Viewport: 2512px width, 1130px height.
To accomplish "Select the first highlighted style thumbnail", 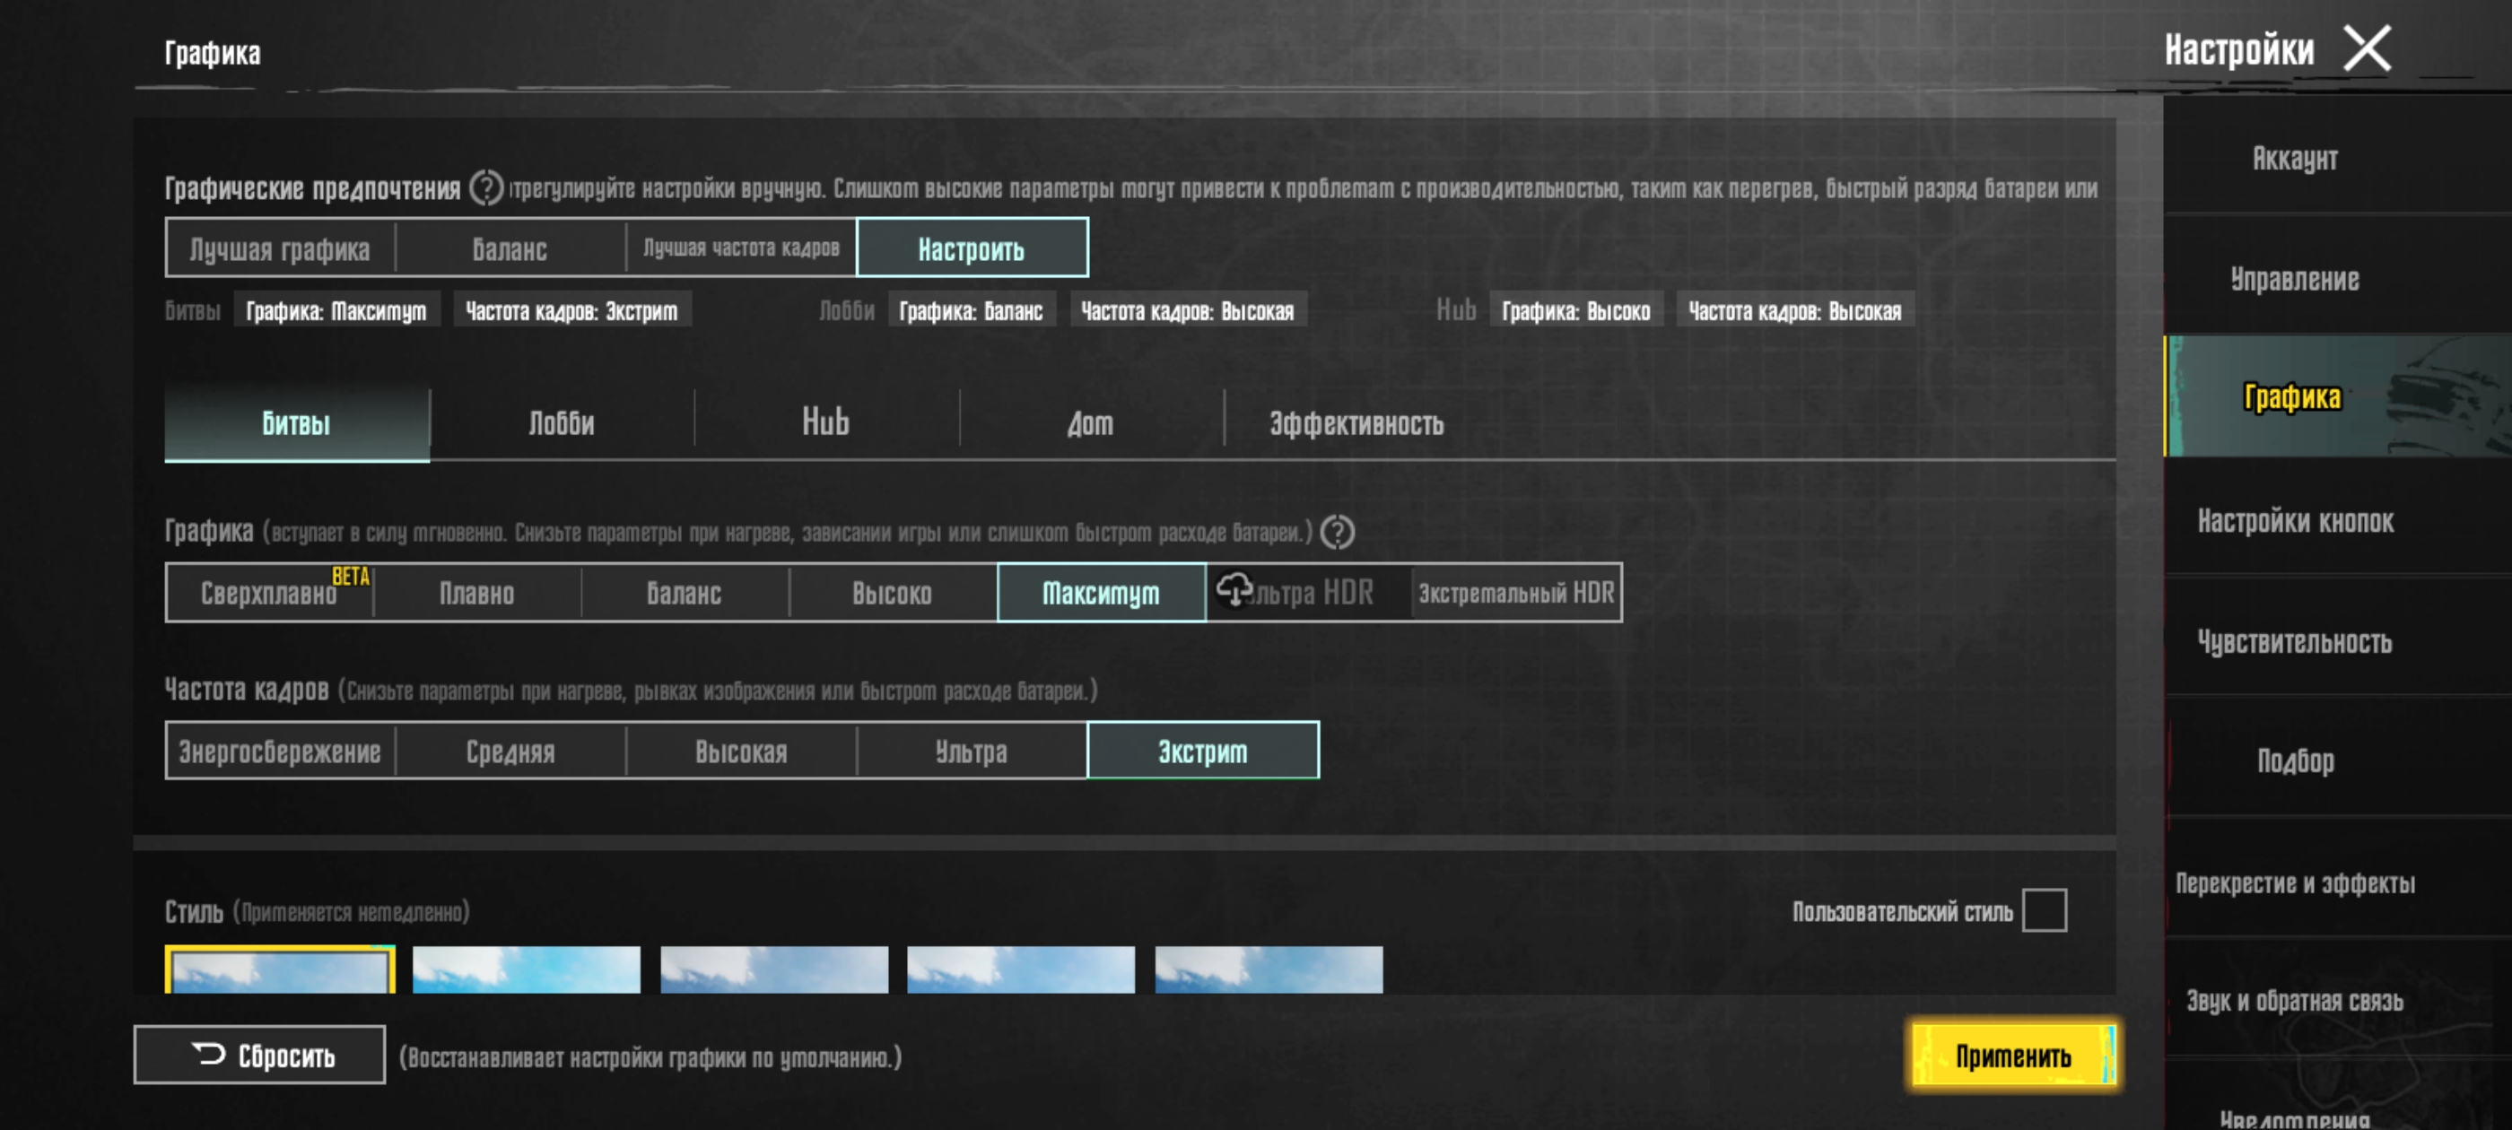I will coord(280,970).
